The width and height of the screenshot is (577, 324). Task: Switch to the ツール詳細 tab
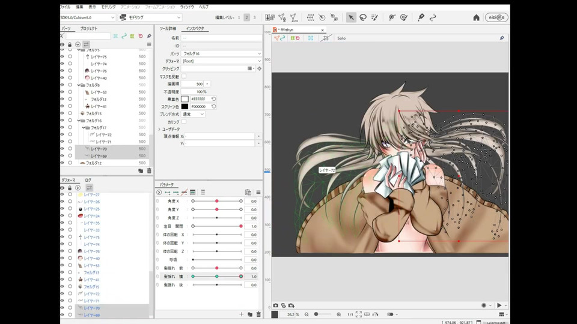pyautogui.click(x=168, y=28)
